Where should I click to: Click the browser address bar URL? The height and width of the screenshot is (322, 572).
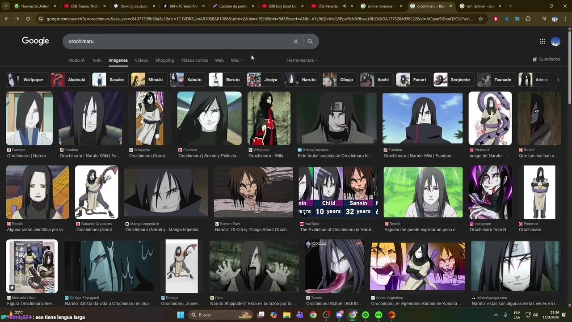(x=259, y=19)
